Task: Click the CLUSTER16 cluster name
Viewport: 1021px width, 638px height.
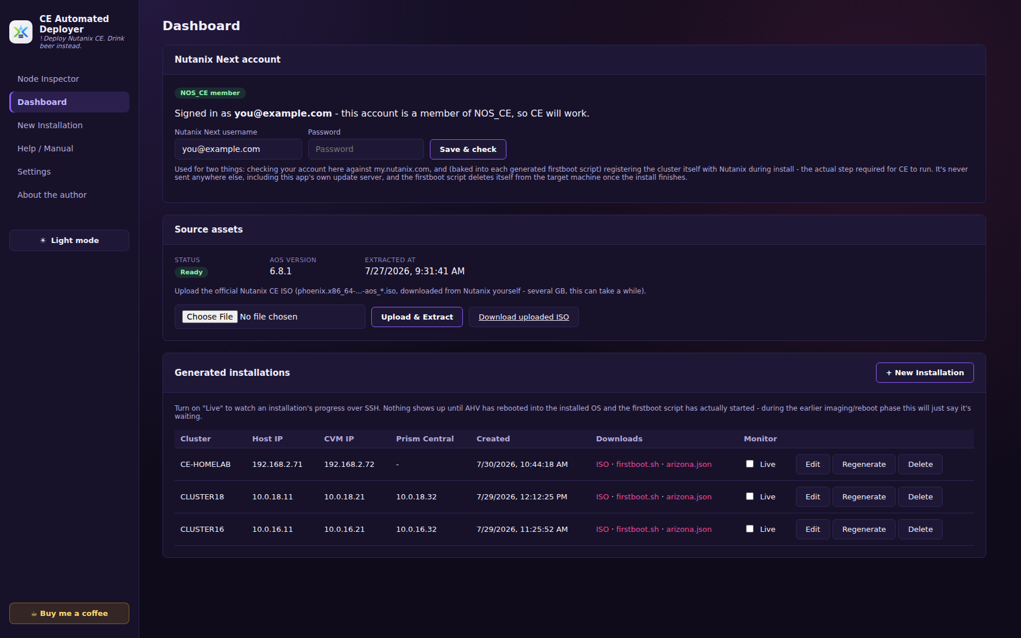Action: coord(202,529)
